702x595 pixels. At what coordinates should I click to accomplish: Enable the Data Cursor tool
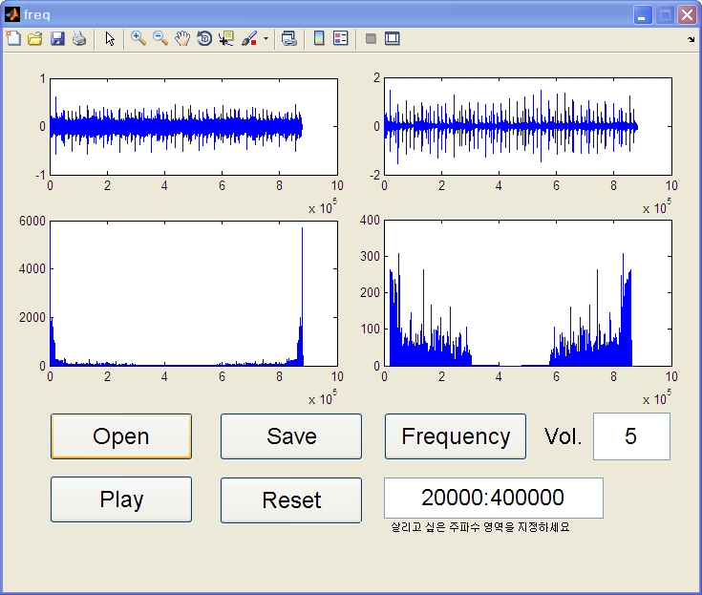226,38
